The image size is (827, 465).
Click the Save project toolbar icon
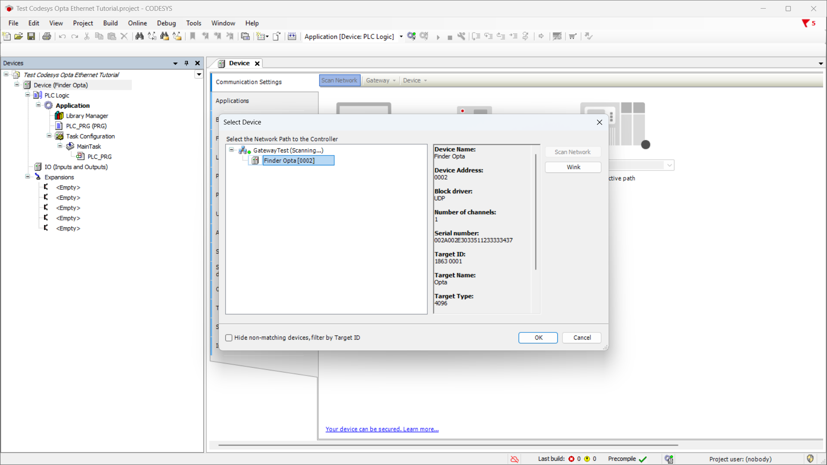[31, 36]
